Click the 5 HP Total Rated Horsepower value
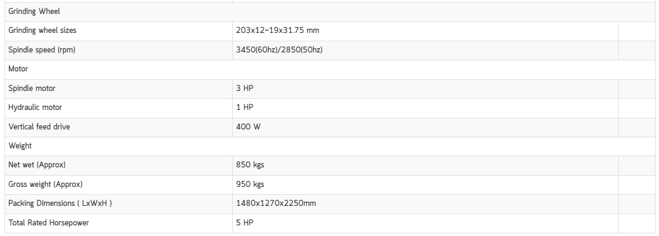The width and height of the screenshot is (659, 236). click(x=245, y=223)
